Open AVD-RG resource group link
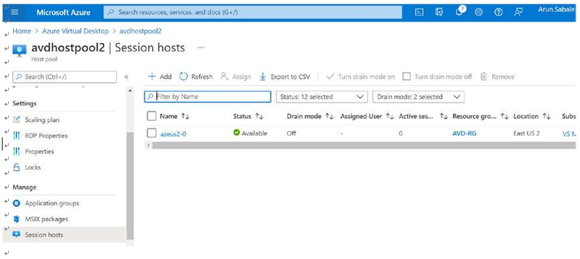 coord(464,134)
